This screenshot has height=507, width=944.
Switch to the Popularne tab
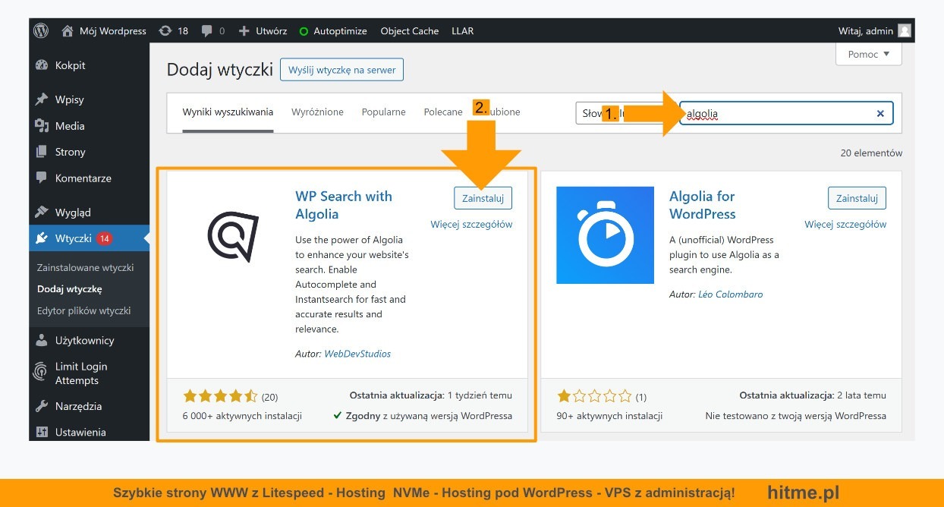[383, 112]
